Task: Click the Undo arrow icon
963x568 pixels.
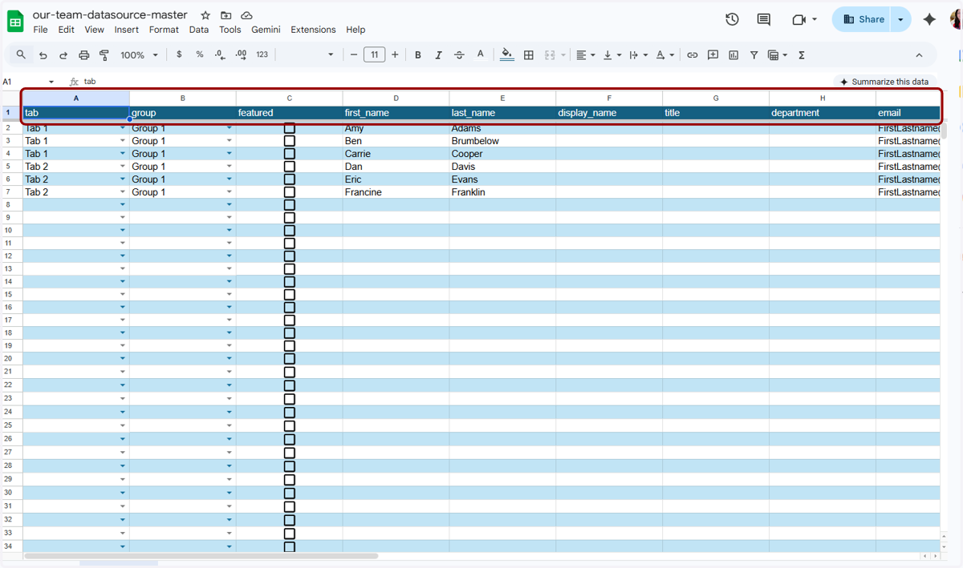Action: click(43, 55)
